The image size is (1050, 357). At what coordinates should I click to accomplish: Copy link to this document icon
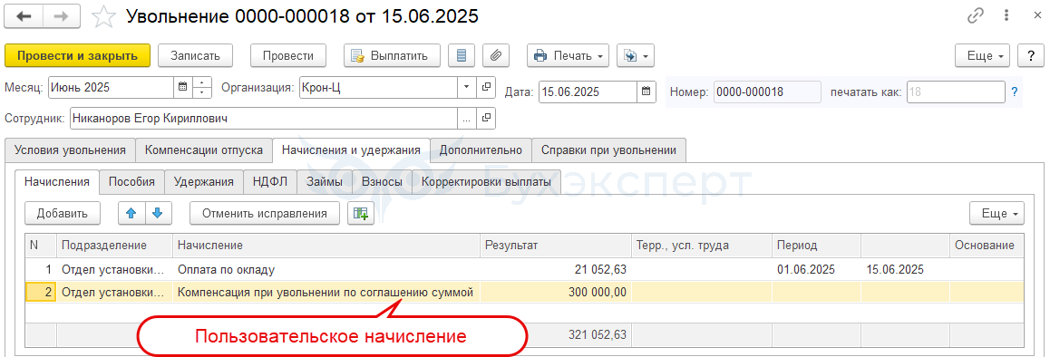point(977,16)
